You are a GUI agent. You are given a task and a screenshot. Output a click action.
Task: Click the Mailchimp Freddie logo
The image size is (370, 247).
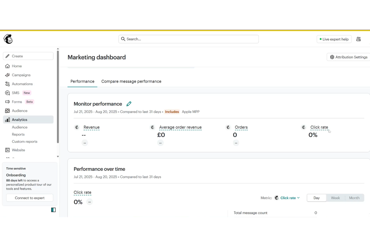pyautogui.click(x=8, y=39)
